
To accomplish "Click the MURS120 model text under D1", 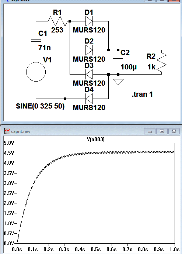I will point(89,30).
